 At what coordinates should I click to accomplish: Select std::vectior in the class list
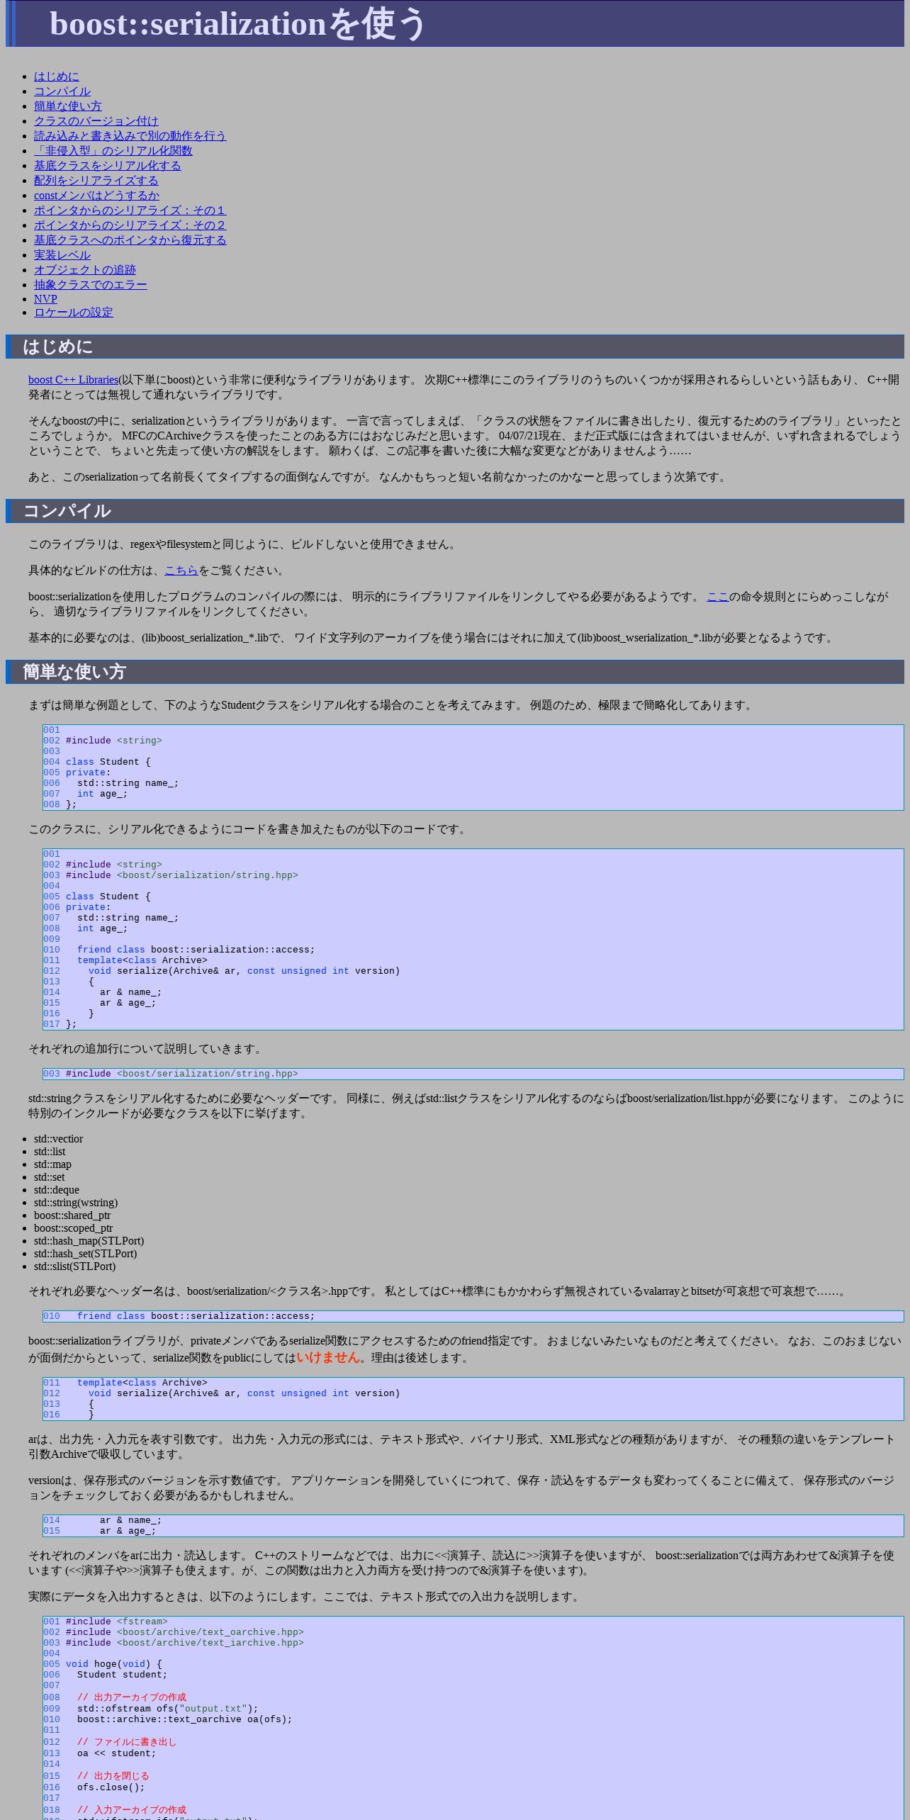58,1139
